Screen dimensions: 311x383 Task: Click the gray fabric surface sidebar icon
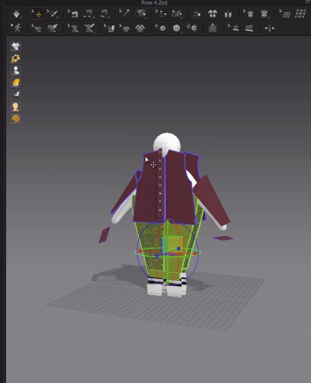pyautogui.click(x=16, y=94)
